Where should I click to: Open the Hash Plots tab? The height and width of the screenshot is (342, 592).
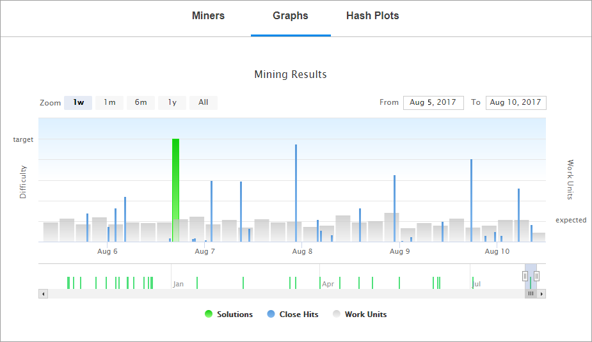point(372,15)
